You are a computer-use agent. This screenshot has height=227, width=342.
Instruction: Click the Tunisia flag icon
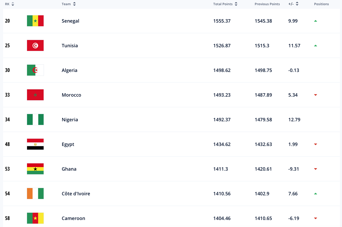[x=35, y=45]
